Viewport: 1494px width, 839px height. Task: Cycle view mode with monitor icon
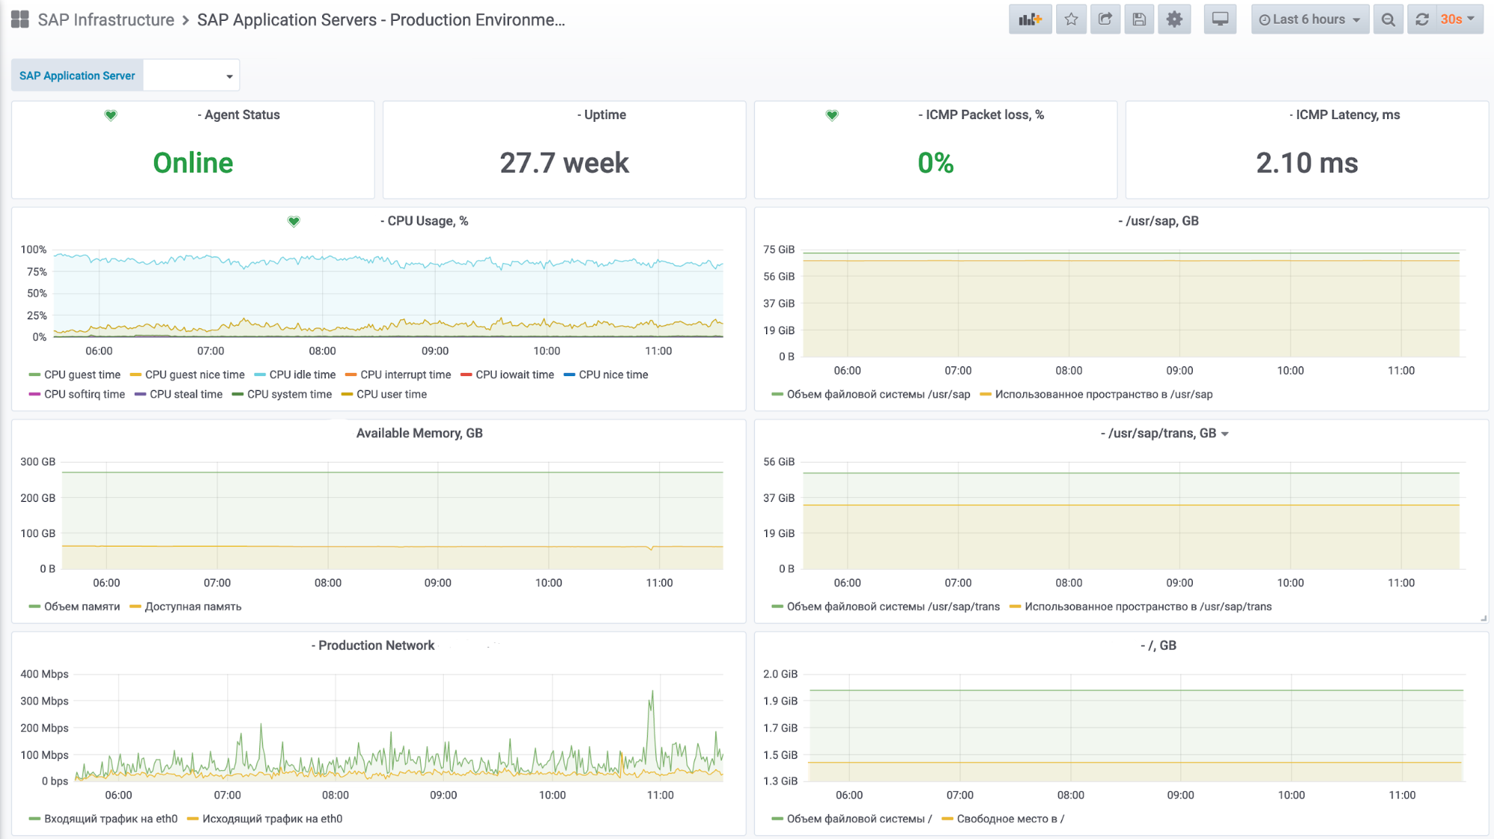coord(1220,19)
